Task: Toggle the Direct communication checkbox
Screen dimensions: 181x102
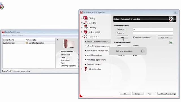Action: [134, 37]
